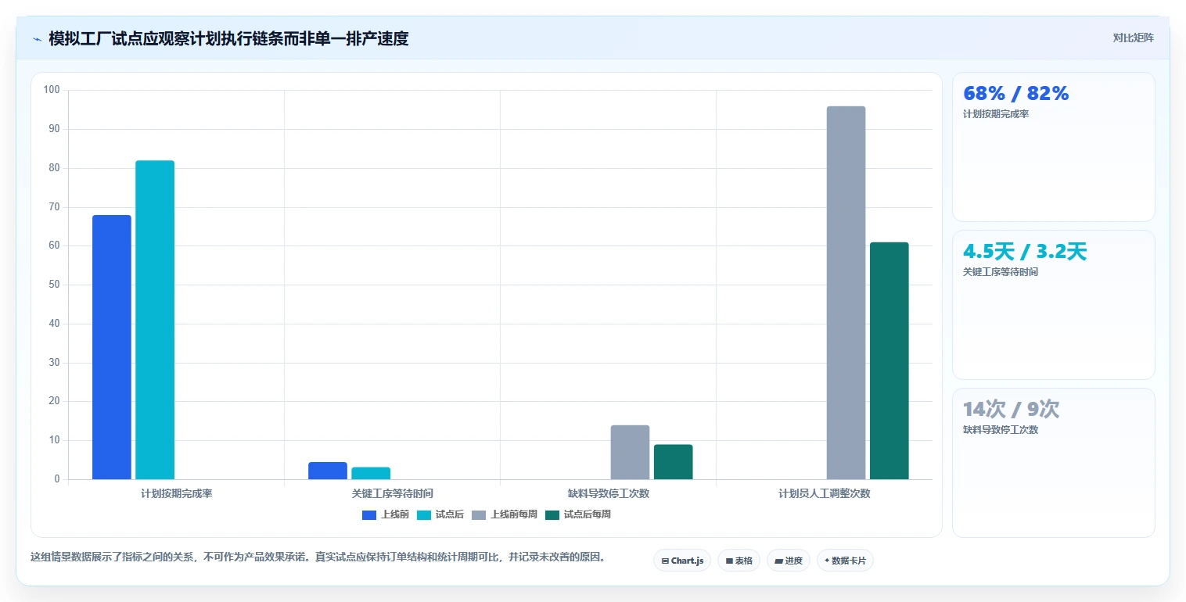
Task: Click the cyan 82 bar for 计划按期完成率
Action: click(x=155, y=320)
